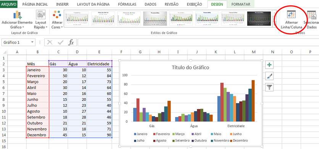
Task: Expand the Alterar Cores dropdown arrow
Action: point(62,27)
